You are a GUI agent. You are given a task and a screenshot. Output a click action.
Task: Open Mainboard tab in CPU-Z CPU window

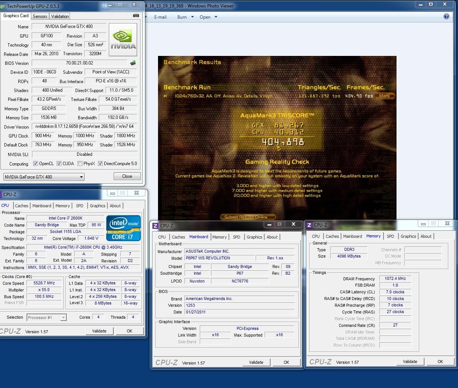click(x=42, y=206)
